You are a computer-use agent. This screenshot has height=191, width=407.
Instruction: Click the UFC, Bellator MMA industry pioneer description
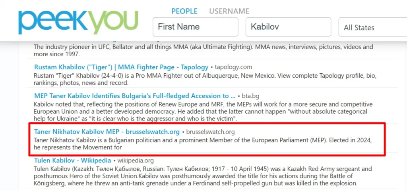pyautogui.click(x=203, y=51)
